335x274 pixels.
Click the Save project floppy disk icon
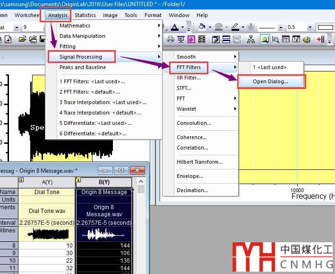point(43,40)
